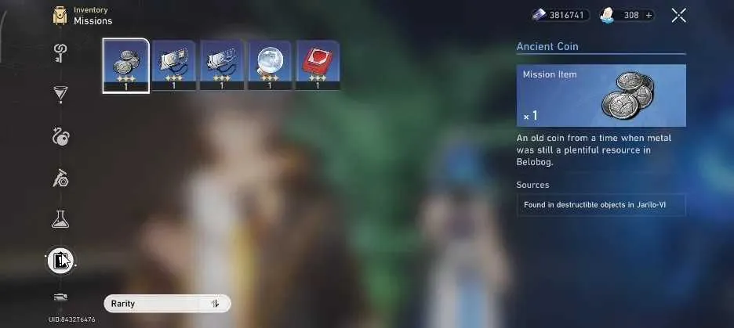Screen dimensions: 734x328
Task: Click the 'Sources' heading
Action: pyautogui.click(x=532, y=185)
